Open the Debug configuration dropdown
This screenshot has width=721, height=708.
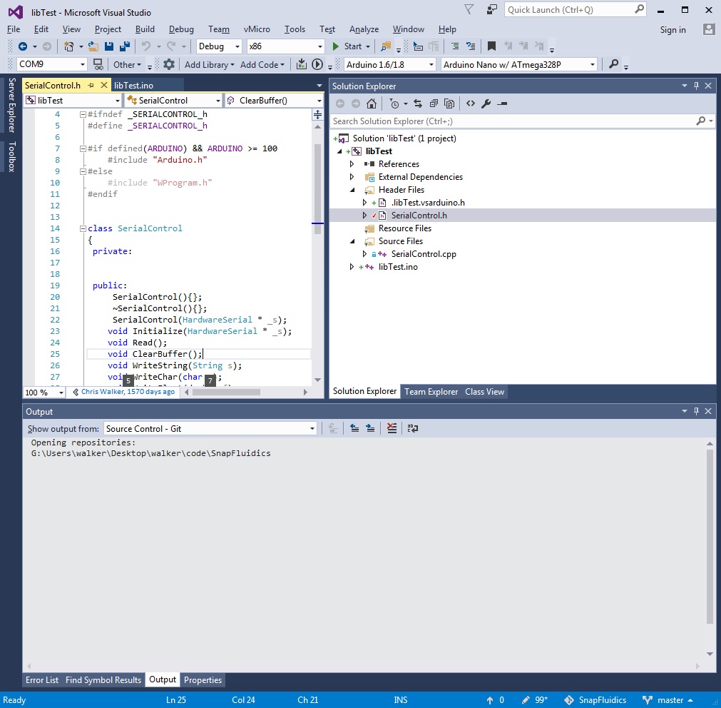click(x=219, y=46)
